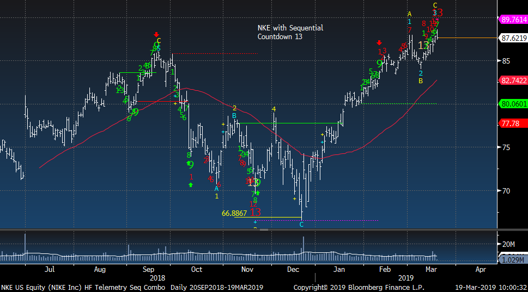528x292 pixels.
Task: Select the yellow 4 above early December spike
Action: click(274, 109)
